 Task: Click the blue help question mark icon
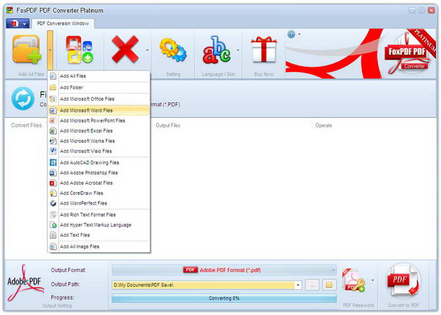coord(291,35)
